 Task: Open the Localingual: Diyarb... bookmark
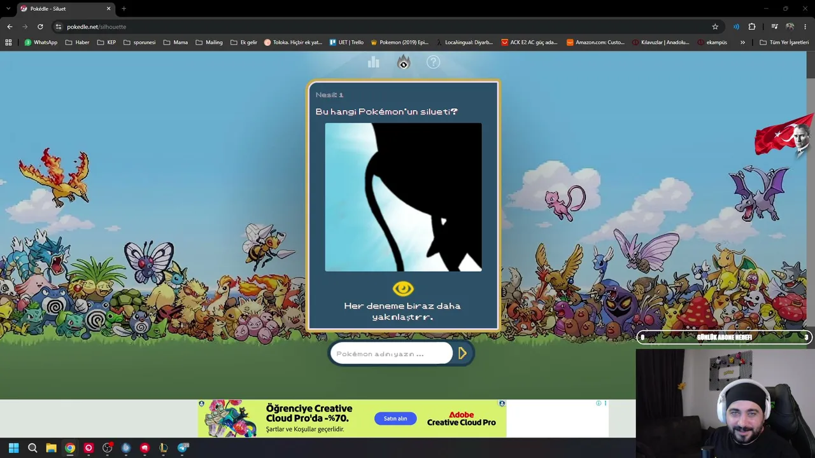pyautogui.click(x=464, y=43)
